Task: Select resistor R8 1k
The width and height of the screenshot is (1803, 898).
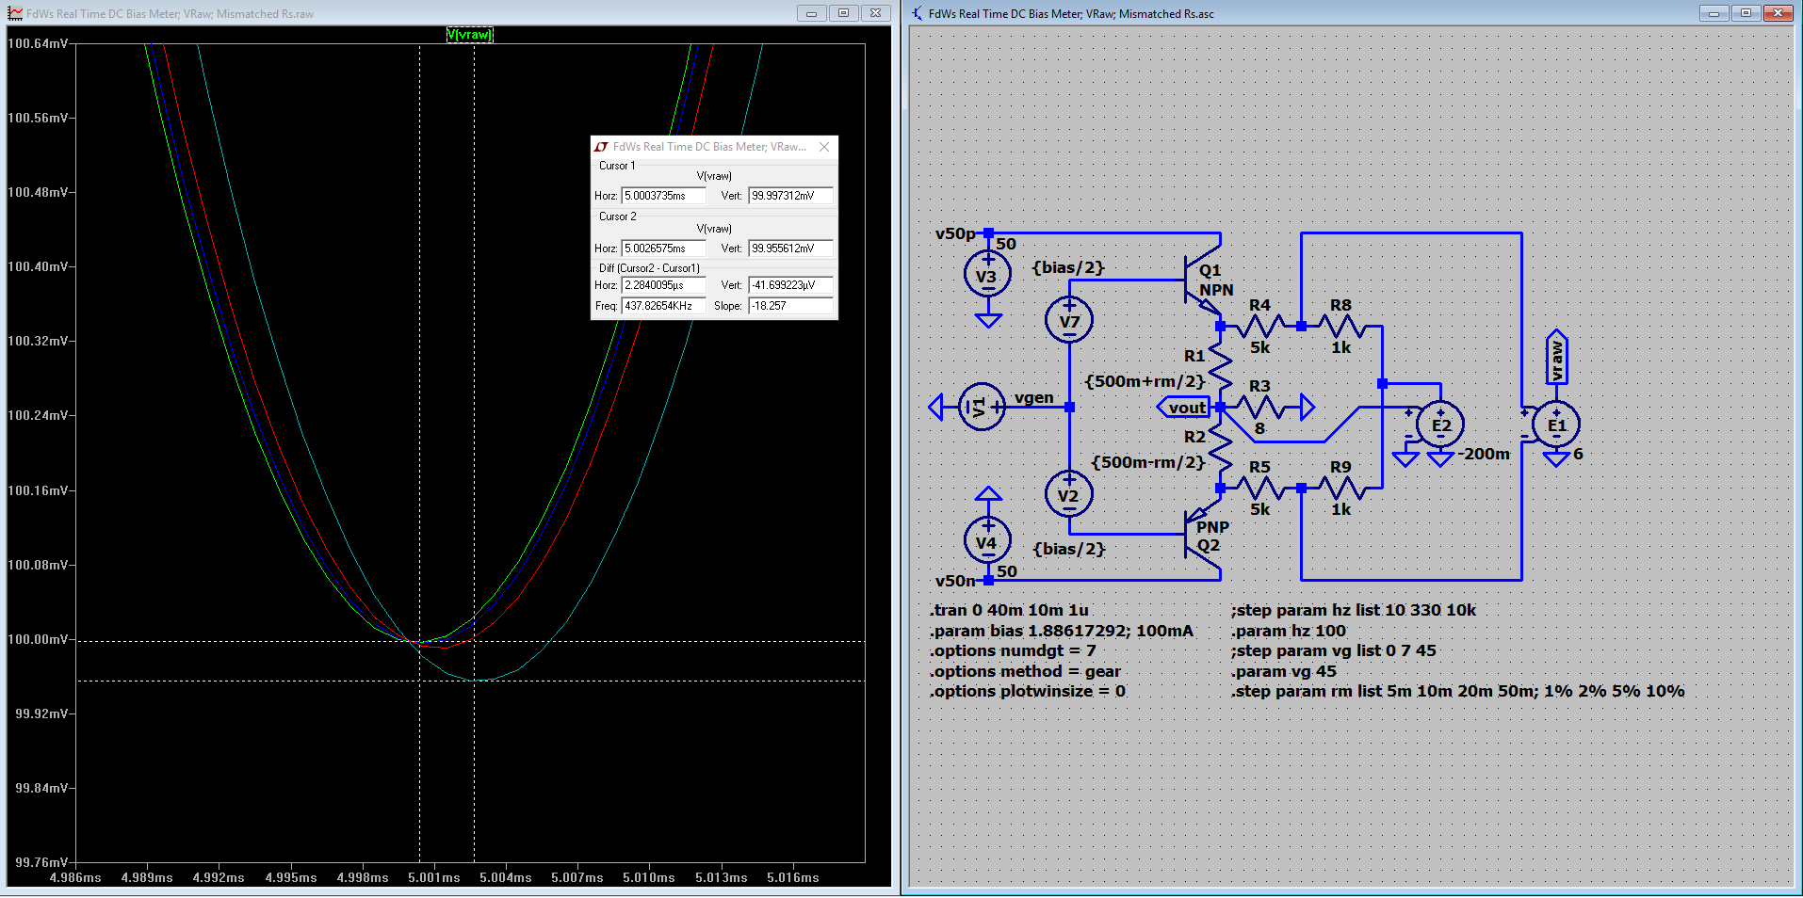Action: [1341, 327]
